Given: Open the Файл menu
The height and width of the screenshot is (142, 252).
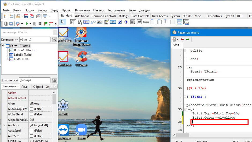Looking at the screenshot, I should (x=6, y=10).
